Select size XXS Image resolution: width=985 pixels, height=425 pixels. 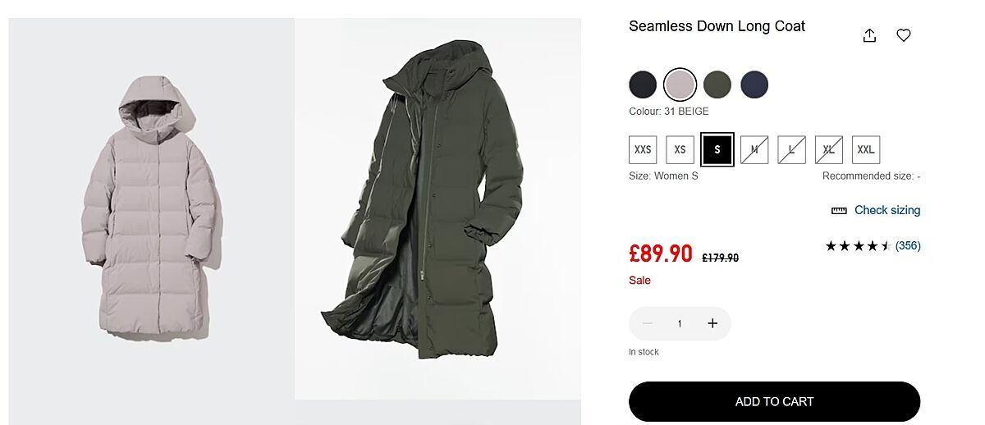(643, 150)
